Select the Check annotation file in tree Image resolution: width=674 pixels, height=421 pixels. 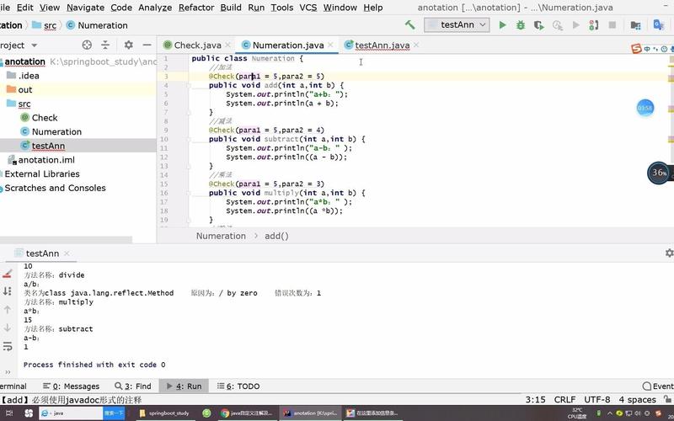[45, 118]
